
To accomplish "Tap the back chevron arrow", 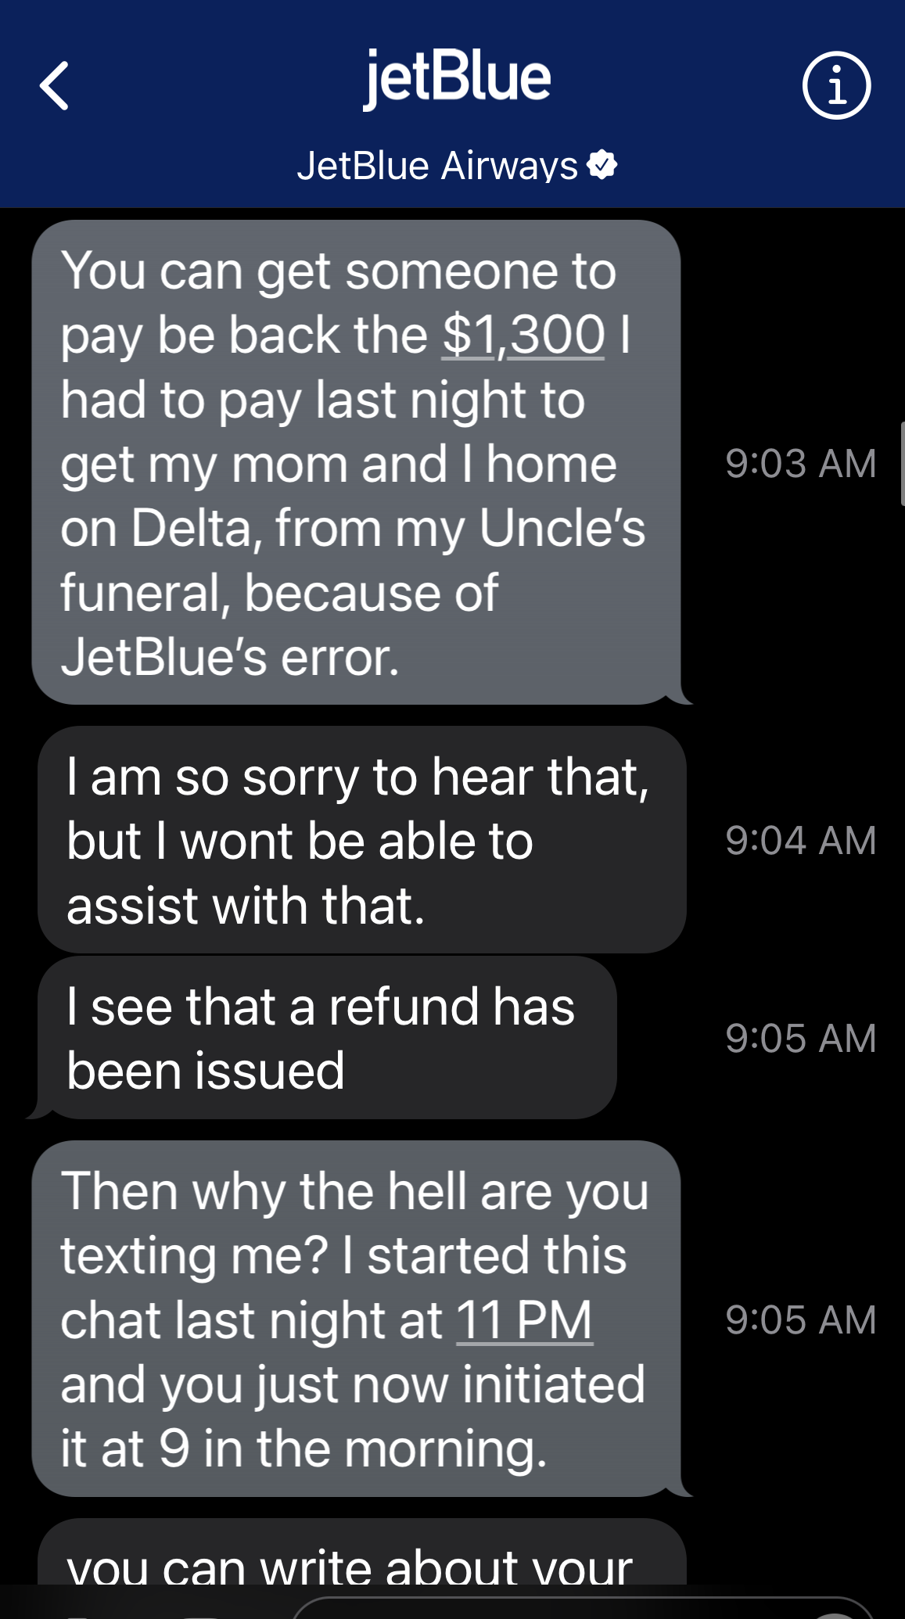I will pos(55,86).
